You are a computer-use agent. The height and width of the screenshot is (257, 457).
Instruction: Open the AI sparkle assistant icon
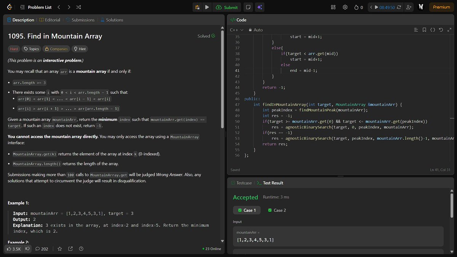(x=259, y=7)
